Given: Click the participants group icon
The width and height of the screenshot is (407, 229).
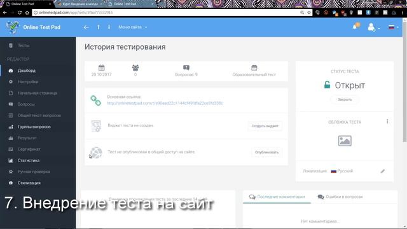Looking at the screenshot, I should 135,68.
